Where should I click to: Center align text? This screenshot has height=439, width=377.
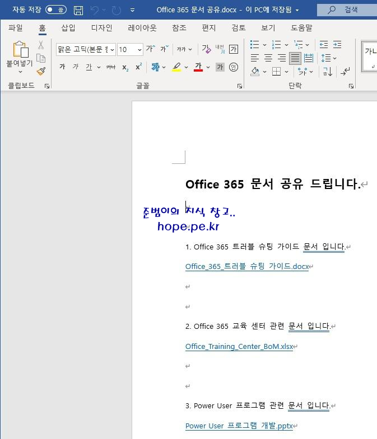pyautogui.click(x=268, y=58)
